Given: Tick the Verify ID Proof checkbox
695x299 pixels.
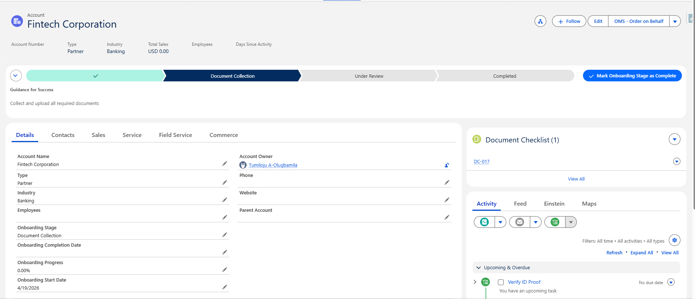Looking at the screenshot, I should click(x=501, y=282).
